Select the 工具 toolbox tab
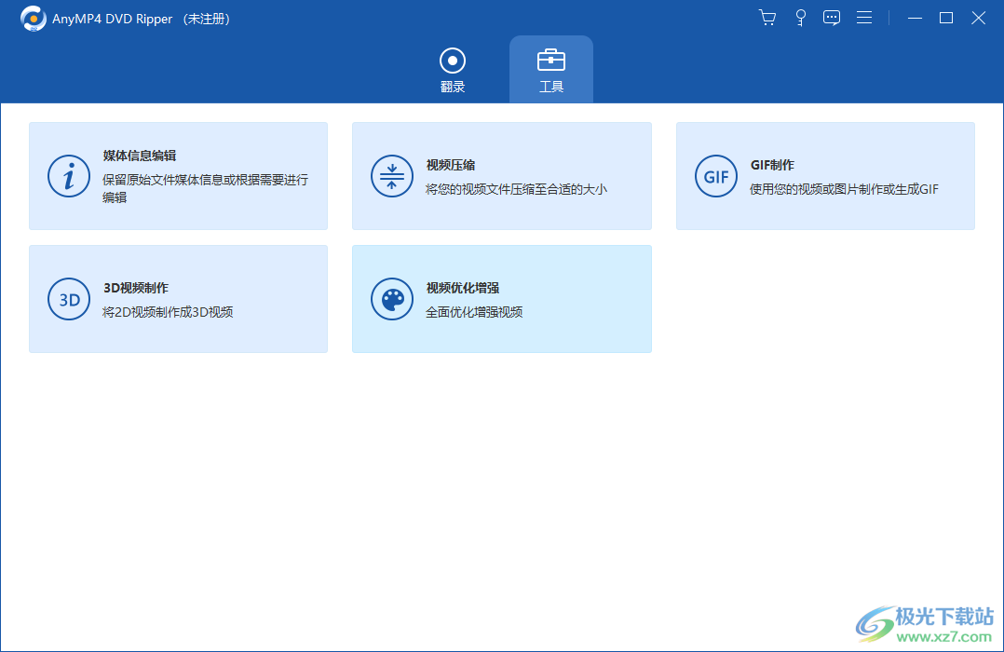Screen dimensions: 1004x652 [550, 71]
